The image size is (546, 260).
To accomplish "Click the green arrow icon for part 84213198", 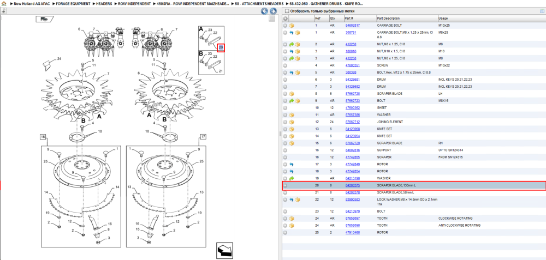I will pyautogui.click(x=292, y=178).
